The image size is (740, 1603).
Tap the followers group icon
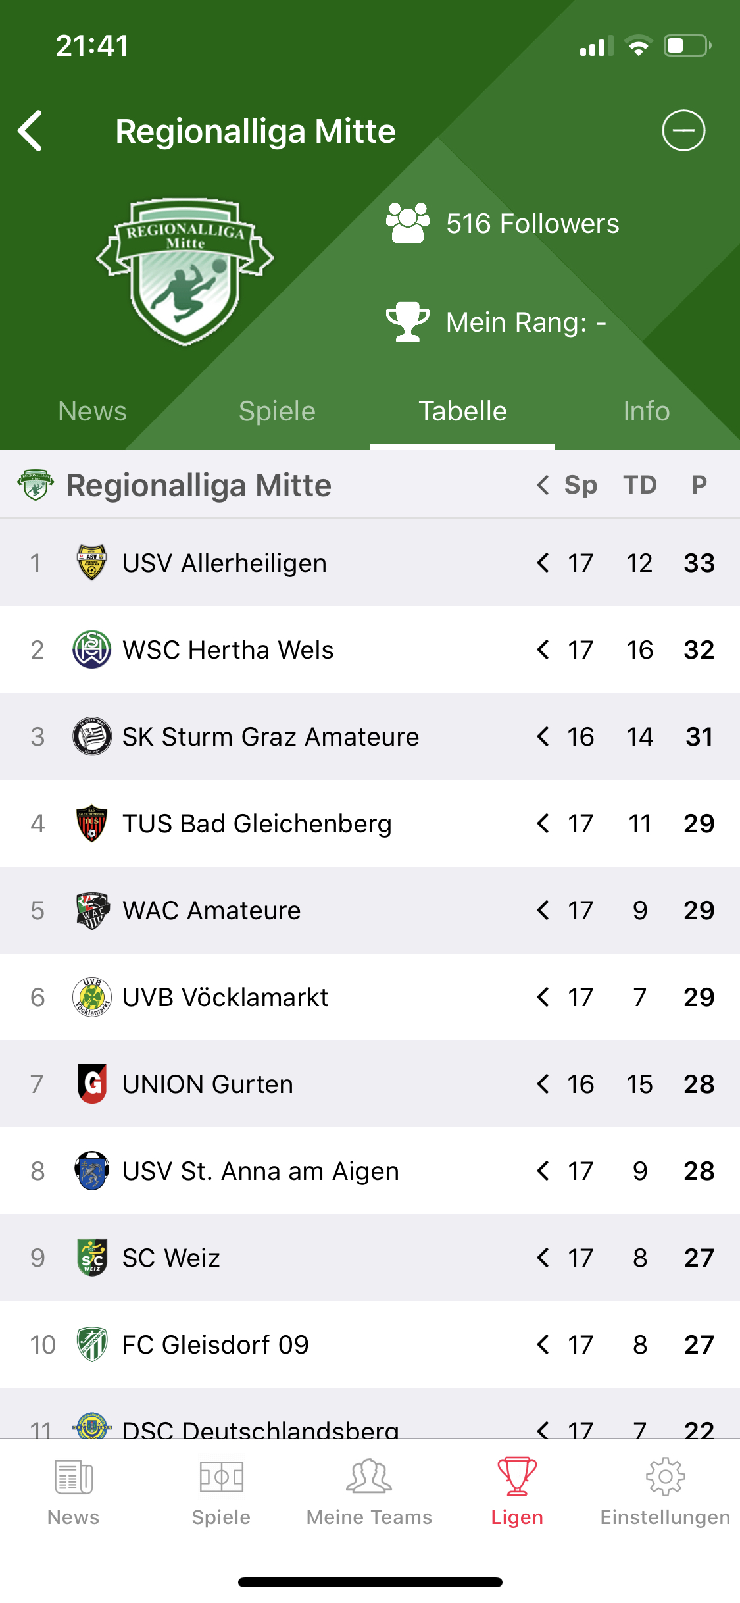click(x=407, y=223)
